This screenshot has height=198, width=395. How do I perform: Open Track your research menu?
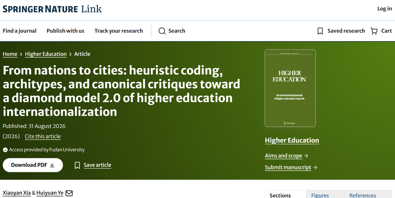[x=119, y=31]
